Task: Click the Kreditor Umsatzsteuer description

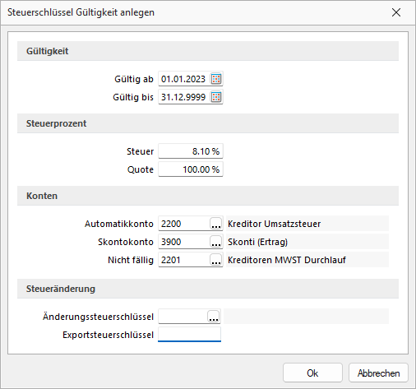Action: coord(274,224)
